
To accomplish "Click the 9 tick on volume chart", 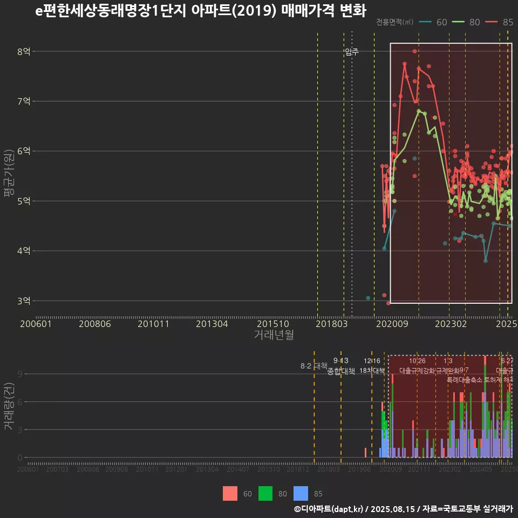I will pos(20,374).
